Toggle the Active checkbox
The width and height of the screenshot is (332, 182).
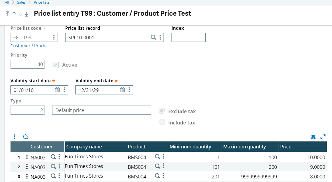[55, 65]
